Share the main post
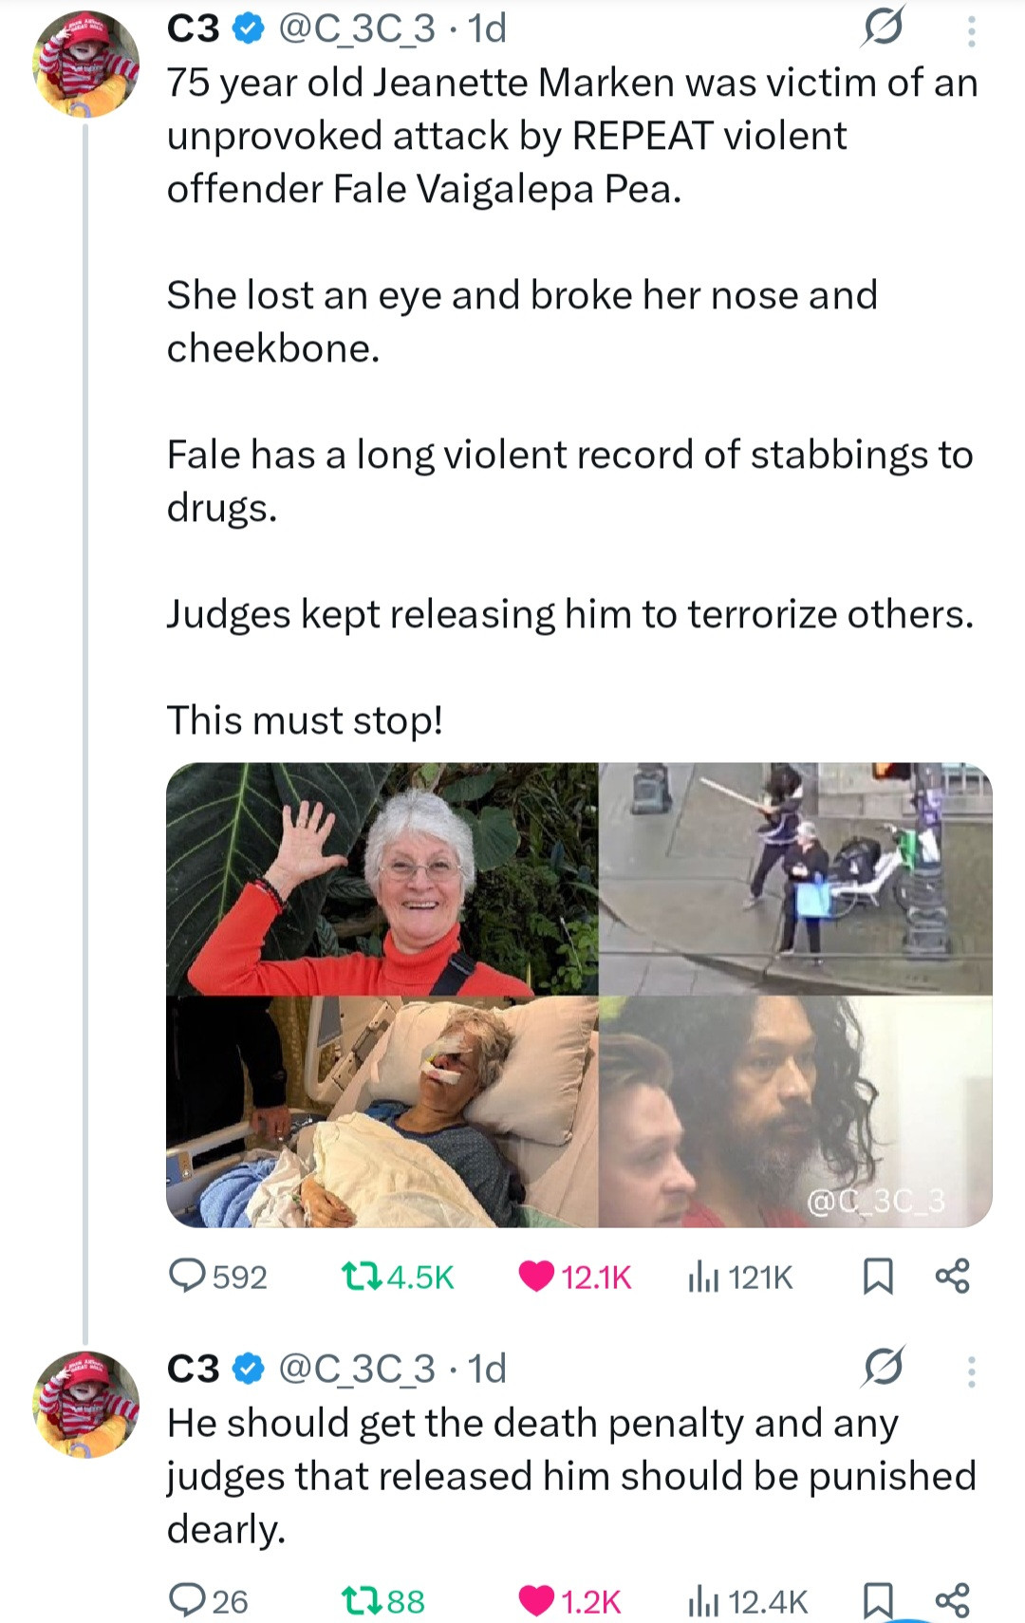 point(952,1277)
